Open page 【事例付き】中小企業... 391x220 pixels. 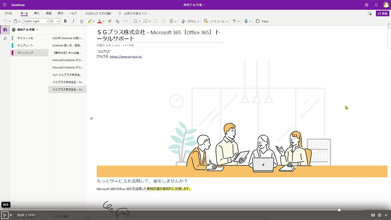pos(67,53)
